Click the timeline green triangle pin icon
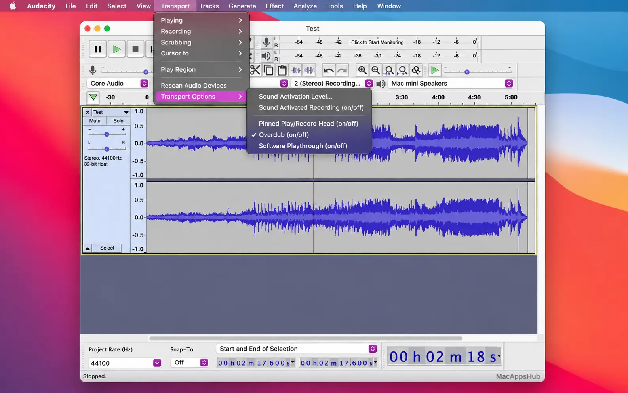 pos(93,97)
